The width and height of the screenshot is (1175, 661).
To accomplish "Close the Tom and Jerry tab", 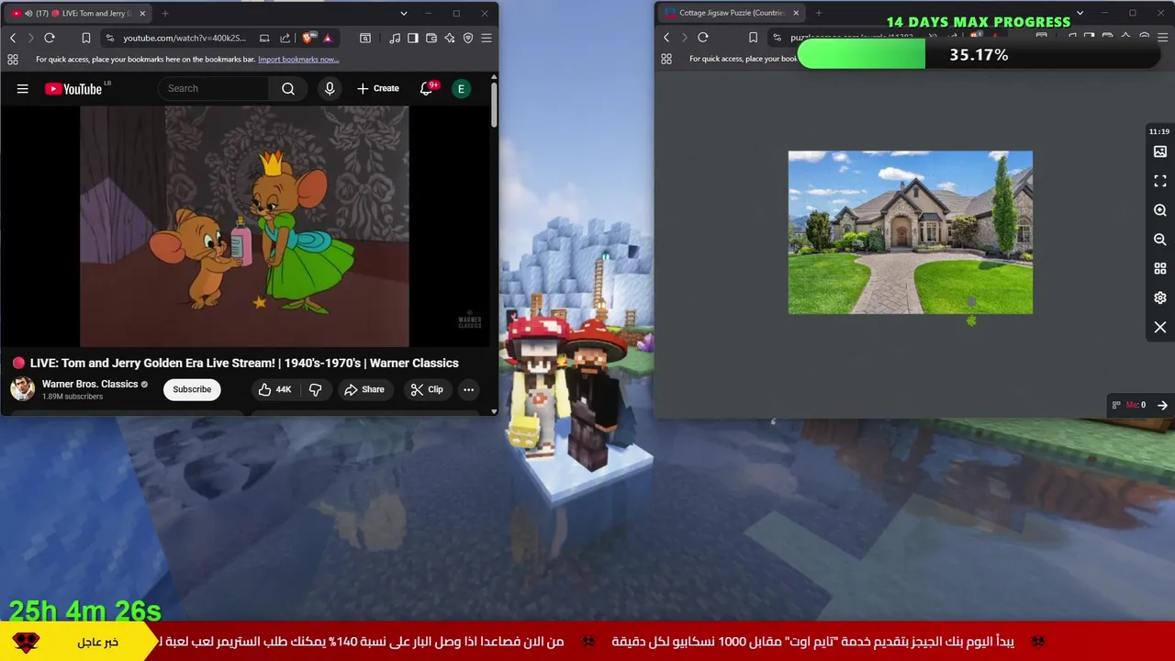I will pyautogui.click(x=142, y=14).
